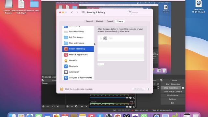This screenshot has width=208, height=117.
Task: Click Start Streaming in OBS controls
Action: pyautogui.click(x=173, y=84)
